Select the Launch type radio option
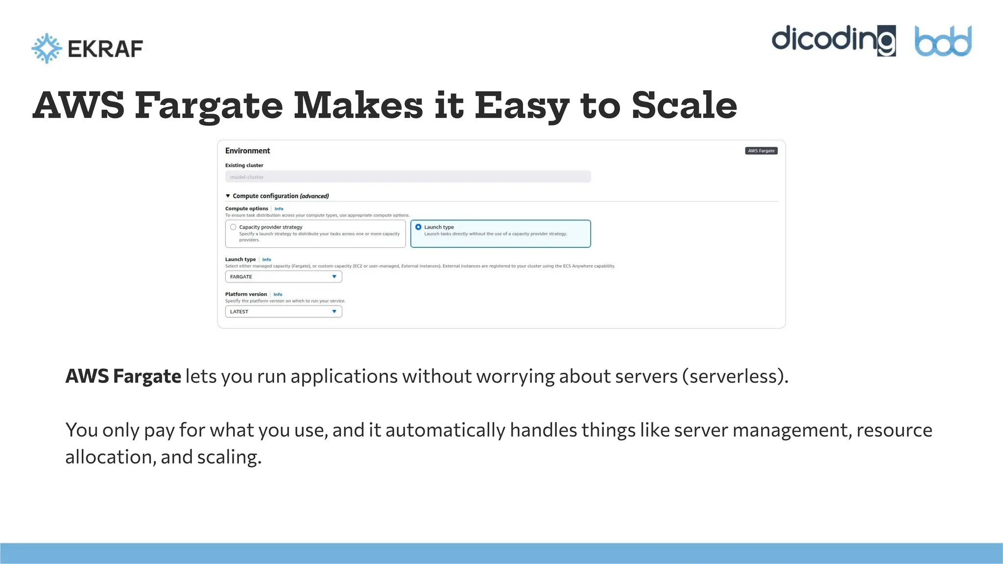This screenshot has width=1003, height=564. click(x=418, y=227)
